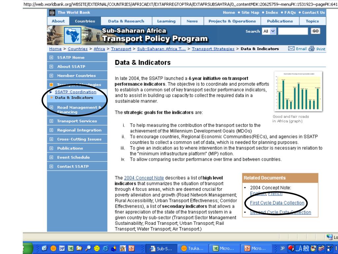The image size is (338, 254).
Task: Click the Print printer icon
Action: coord(312,49)
